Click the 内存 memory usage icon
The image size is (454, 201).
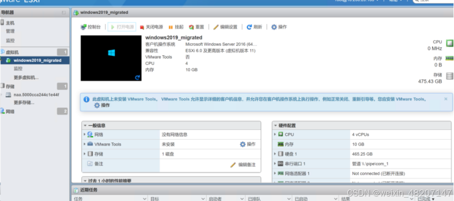pyautogui.click(x=449, y=58)
